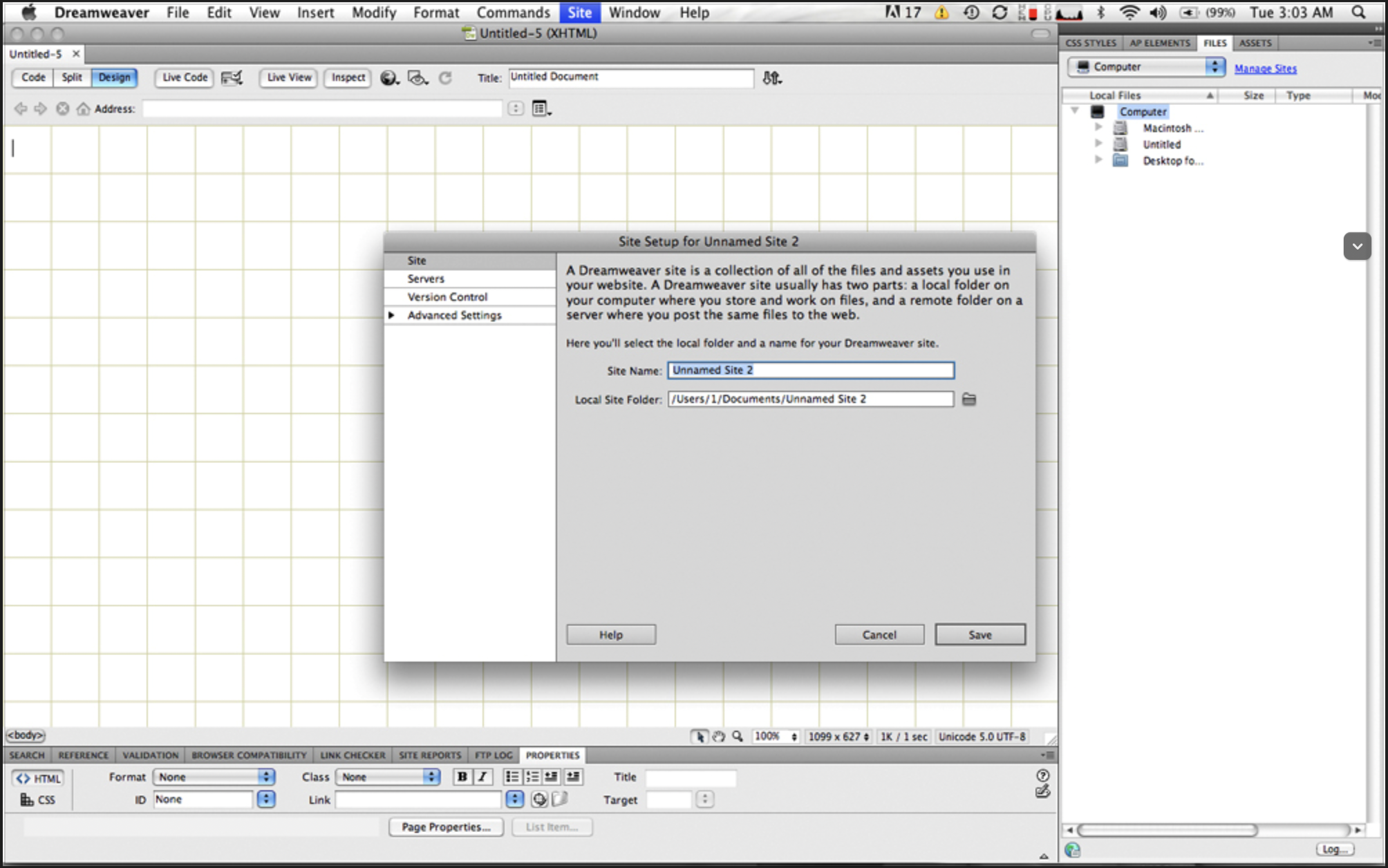Open Visual Aids eye icon menu
The height and width of the screenshot is (868, 1388).
click(417, 78)
